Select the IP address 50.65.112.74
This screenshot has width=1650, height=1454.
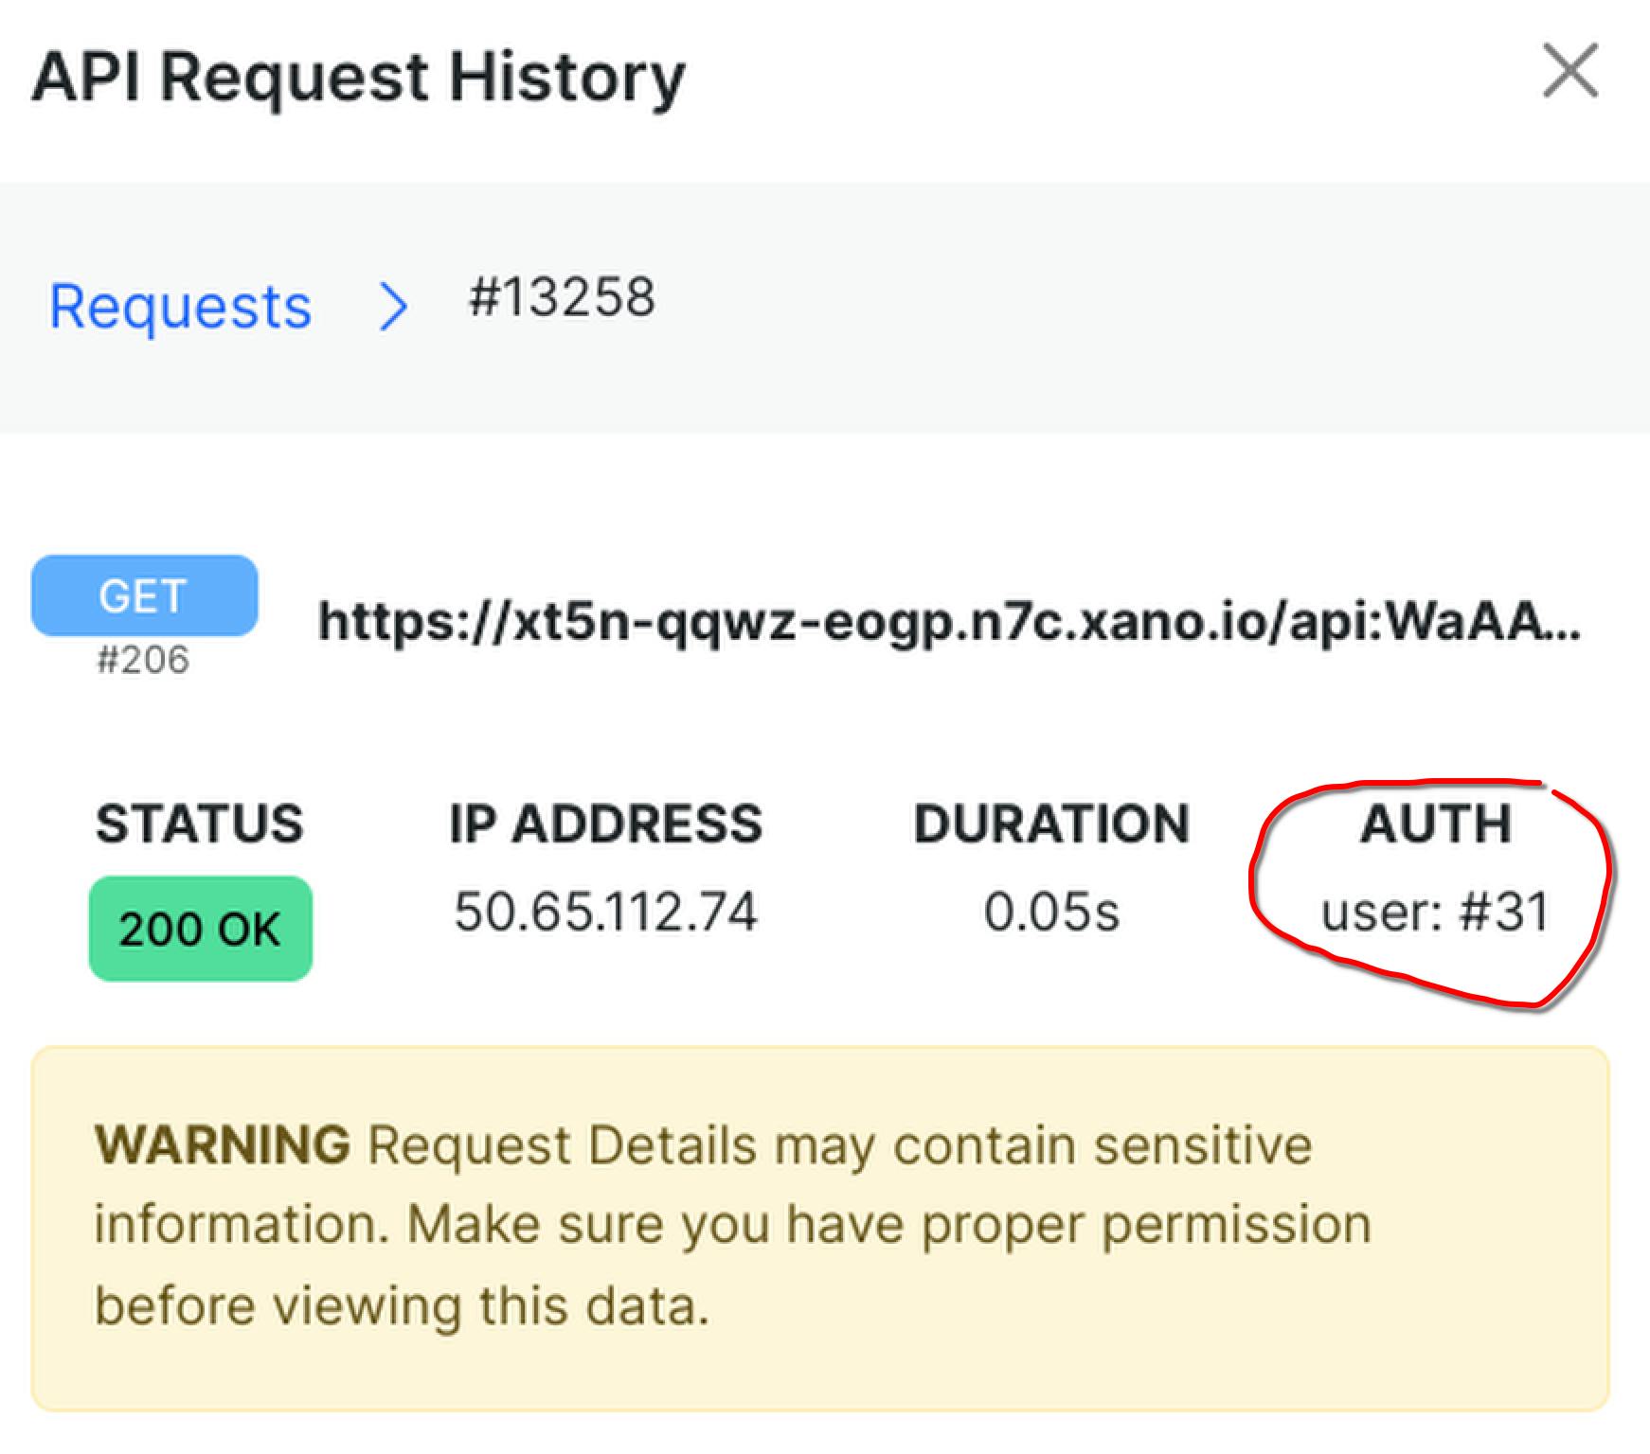pos(606,912)
